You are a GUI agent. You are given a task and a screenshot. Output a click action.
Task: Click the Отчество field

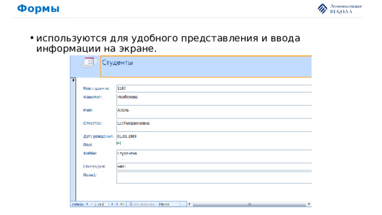click(x=214, y=126)
